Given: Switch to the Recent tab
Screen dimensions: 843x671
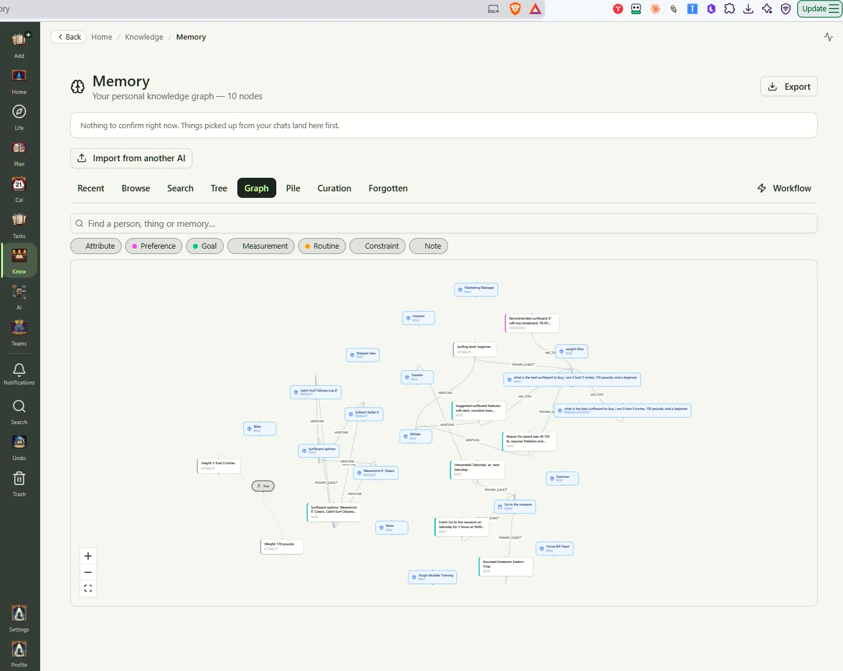Looking at the screenshot, I should [91, 188].
